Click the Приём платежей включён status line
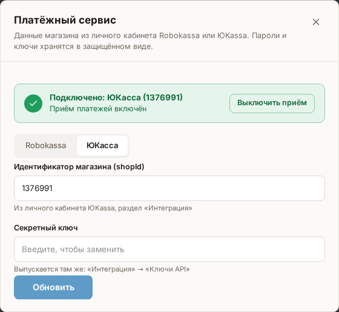Screen dimensions: 339x312 tap(98, 109)
